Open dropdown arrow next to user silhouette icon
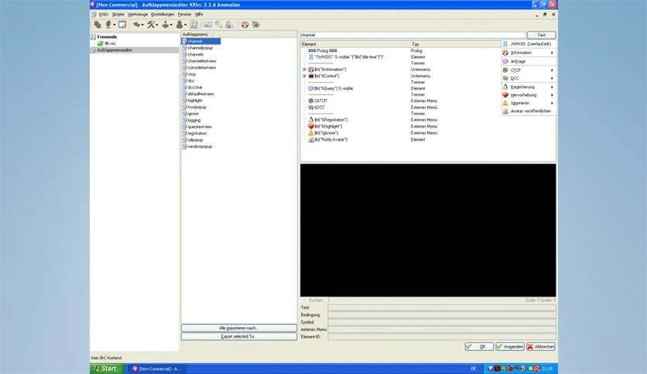Image resolution: width=647 pixels, height=374 pixels. (185, 25)
